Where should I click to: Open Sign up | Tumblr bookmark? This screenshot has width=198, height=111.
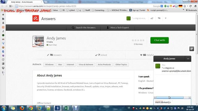(137, 10)
